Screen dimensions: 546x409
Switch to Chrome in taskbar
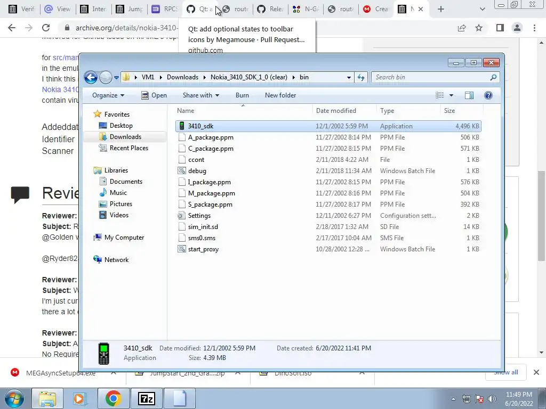(x=113, y=398)
